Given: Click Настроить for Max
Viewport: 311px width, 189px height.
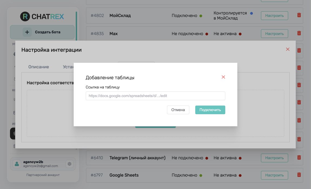Looking at the screenshot, I should 274,34.
